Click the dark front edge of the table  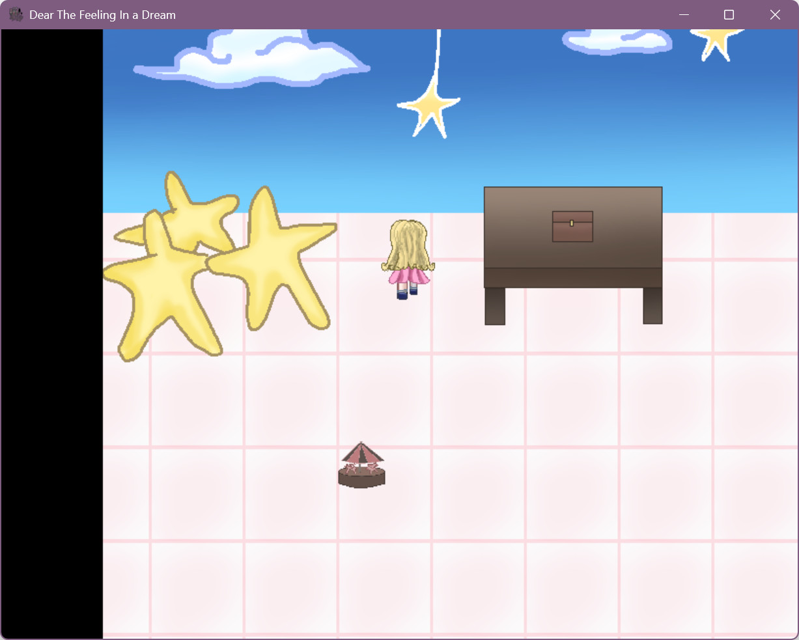coord(572,277)
